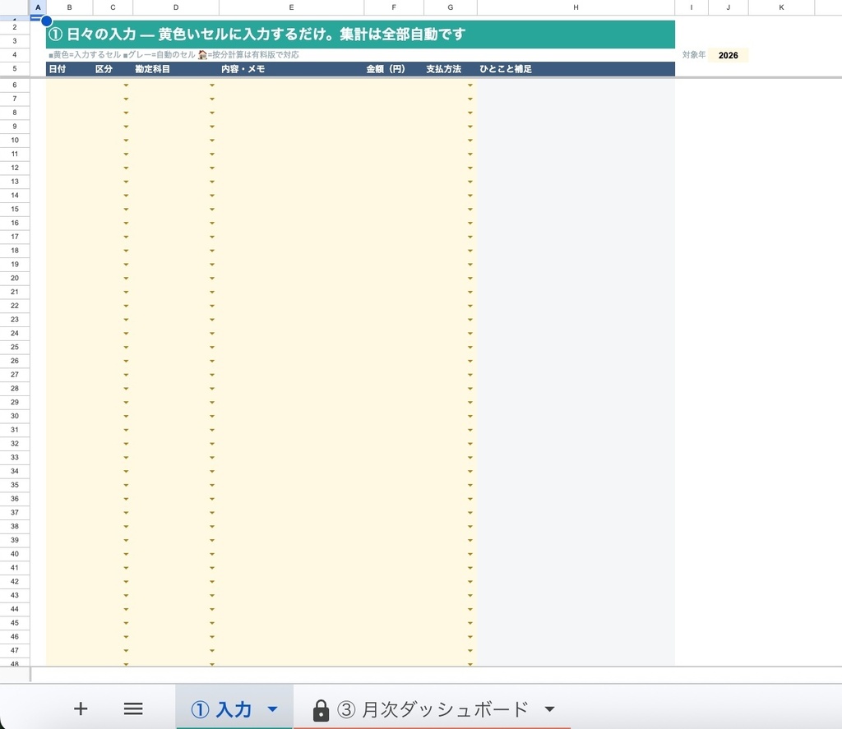Click the 内容・メモ header cell
842x729 pixels.
pos(292,69)
